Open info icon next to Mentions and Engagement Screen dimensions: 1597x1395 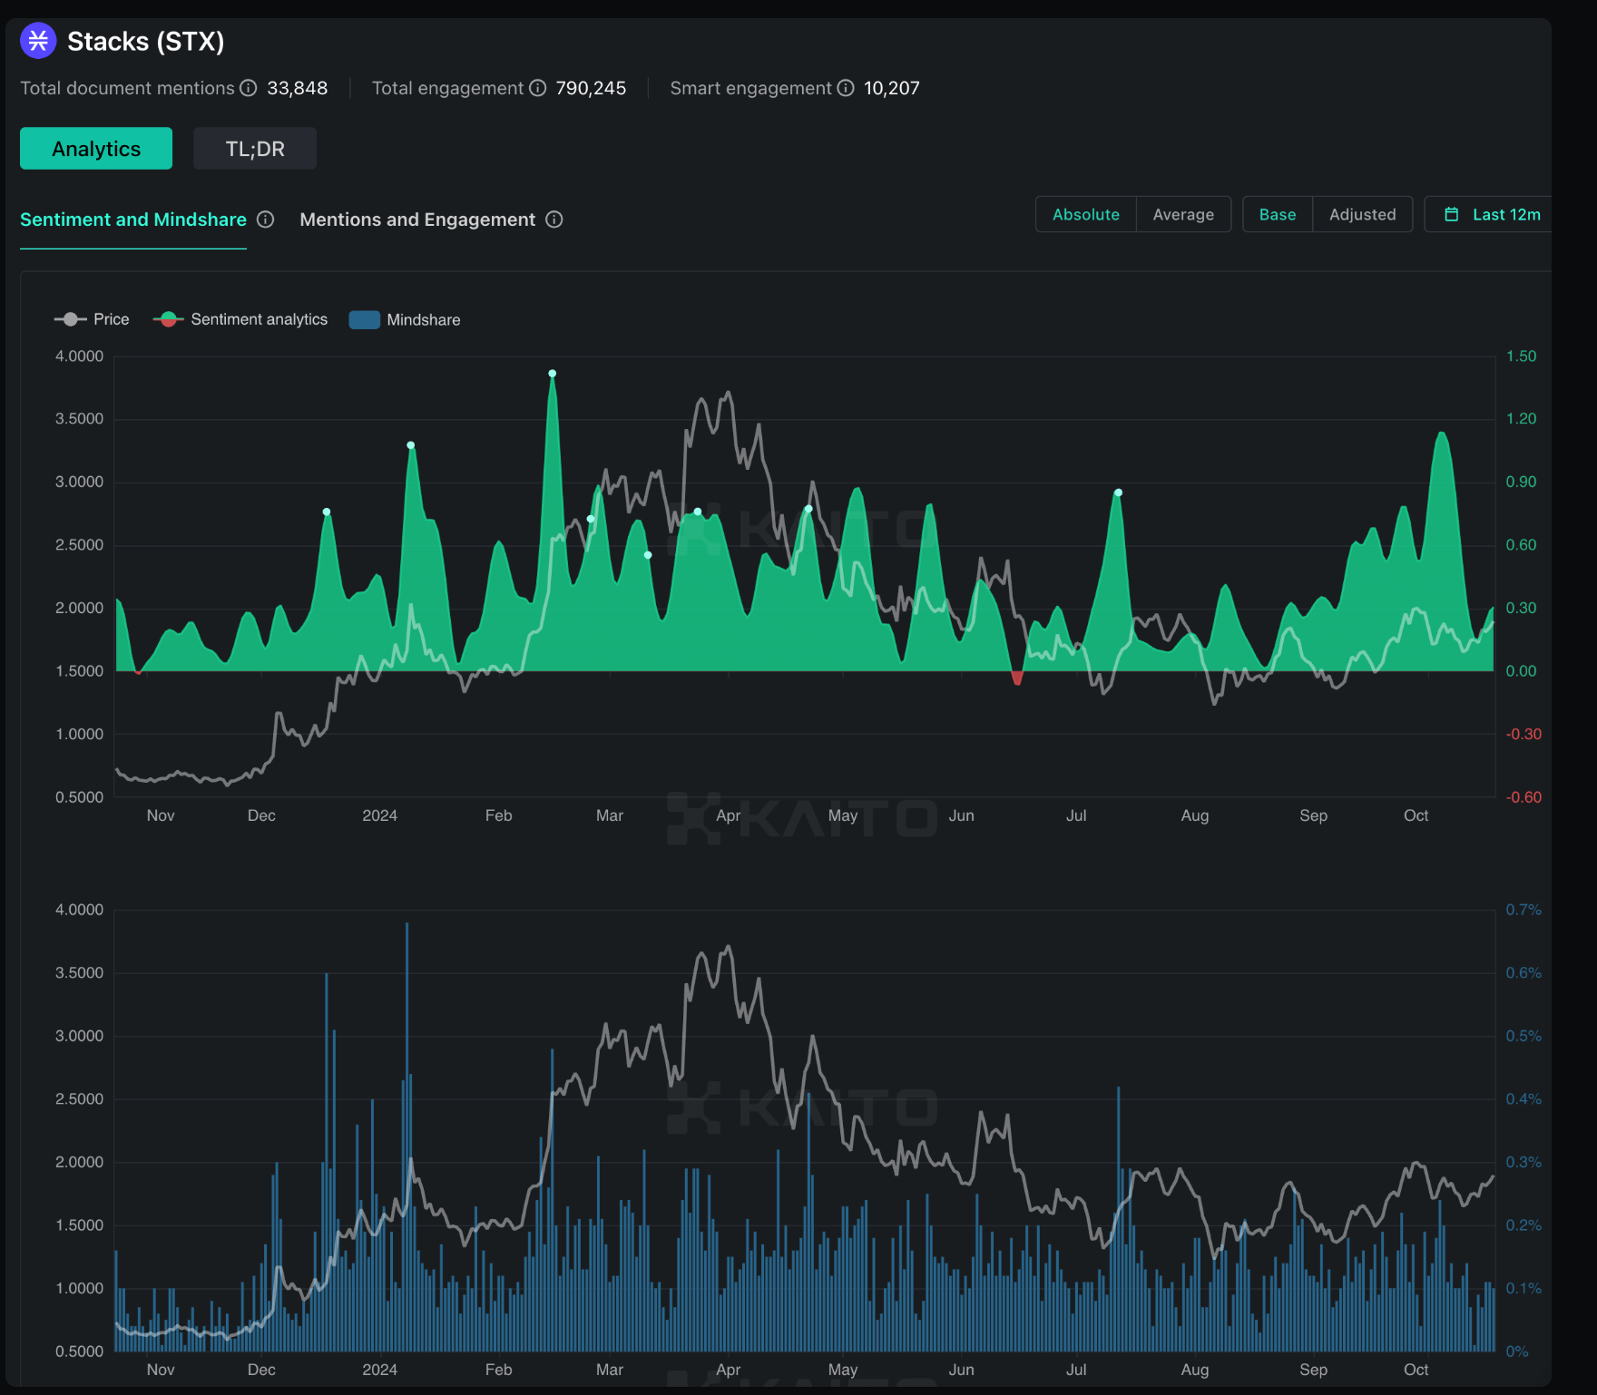point(554,219)
